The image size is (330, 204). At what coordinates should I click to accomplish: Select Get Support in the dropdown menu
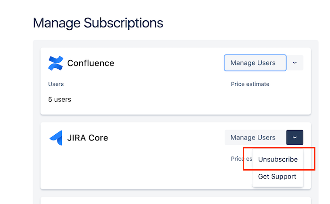(277, 176)
